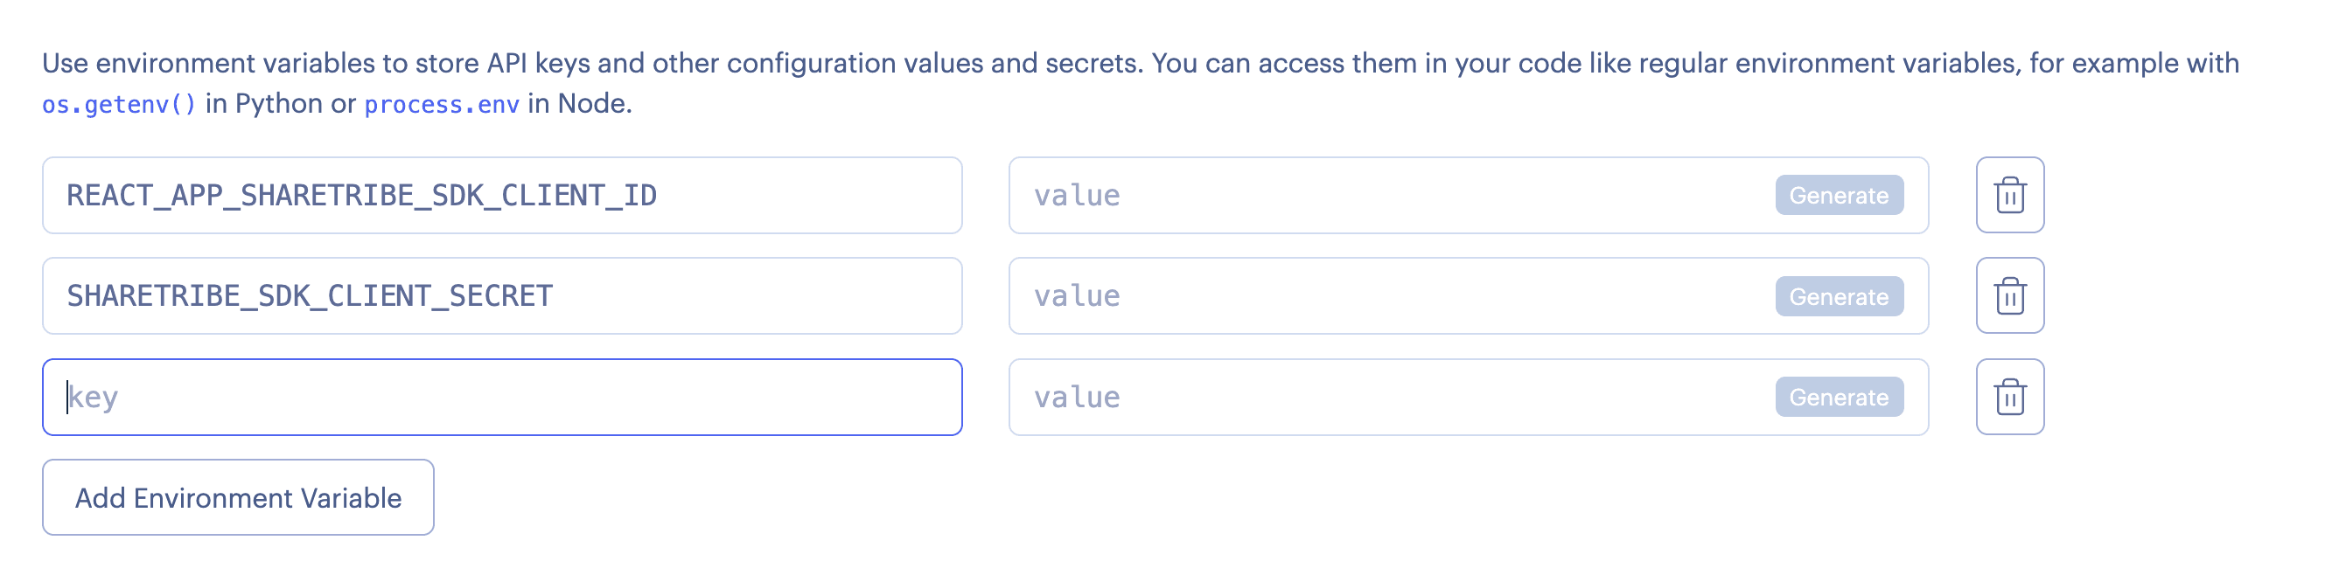The height and width of the screenshot is (575, 2339).
Task: Click the 'API keys' text in description
Action: coord(538,63)
